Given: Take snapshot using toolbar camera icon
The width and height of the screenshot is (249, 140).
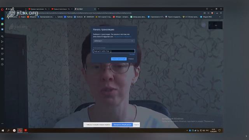Looking at the screenshot, I should (x=205, y=13).
